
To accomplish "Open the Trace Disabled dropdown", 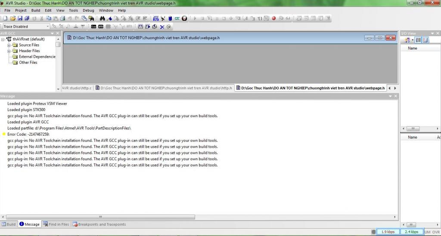I will tap(47, 26).
